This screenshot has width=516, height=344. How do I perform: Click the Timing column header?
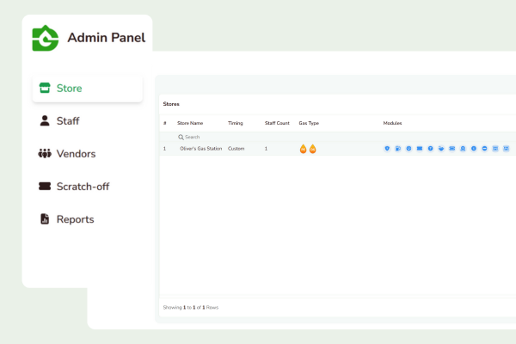coord(236,123)
